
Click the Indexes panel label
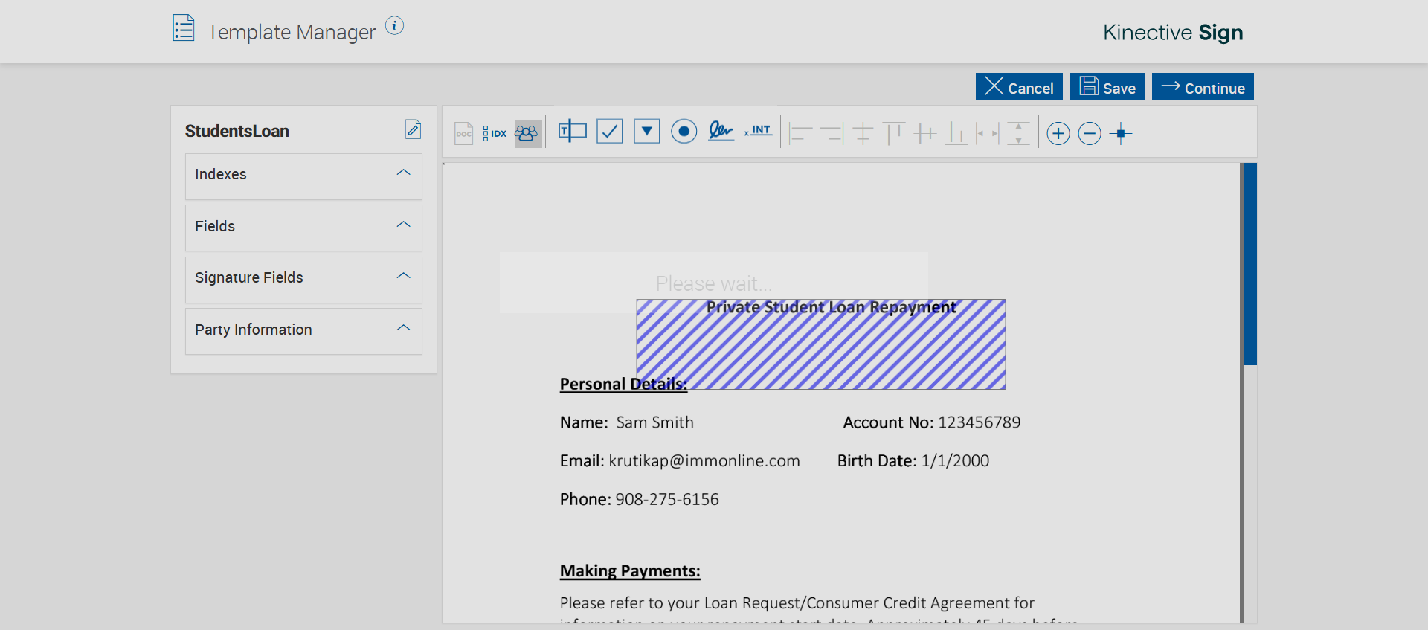tap(221, 174)
